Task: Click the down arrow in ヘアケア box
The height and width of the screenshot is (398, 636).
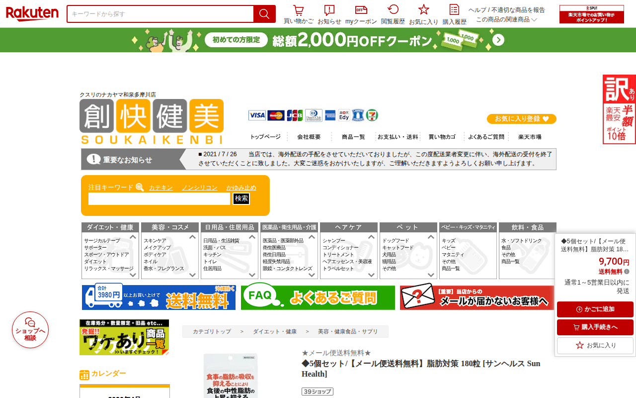Action: 371,275
